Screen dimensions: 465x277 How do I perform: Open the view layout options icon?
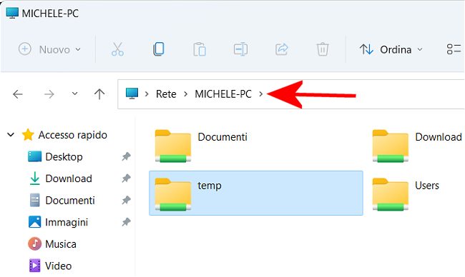(454, 49)
